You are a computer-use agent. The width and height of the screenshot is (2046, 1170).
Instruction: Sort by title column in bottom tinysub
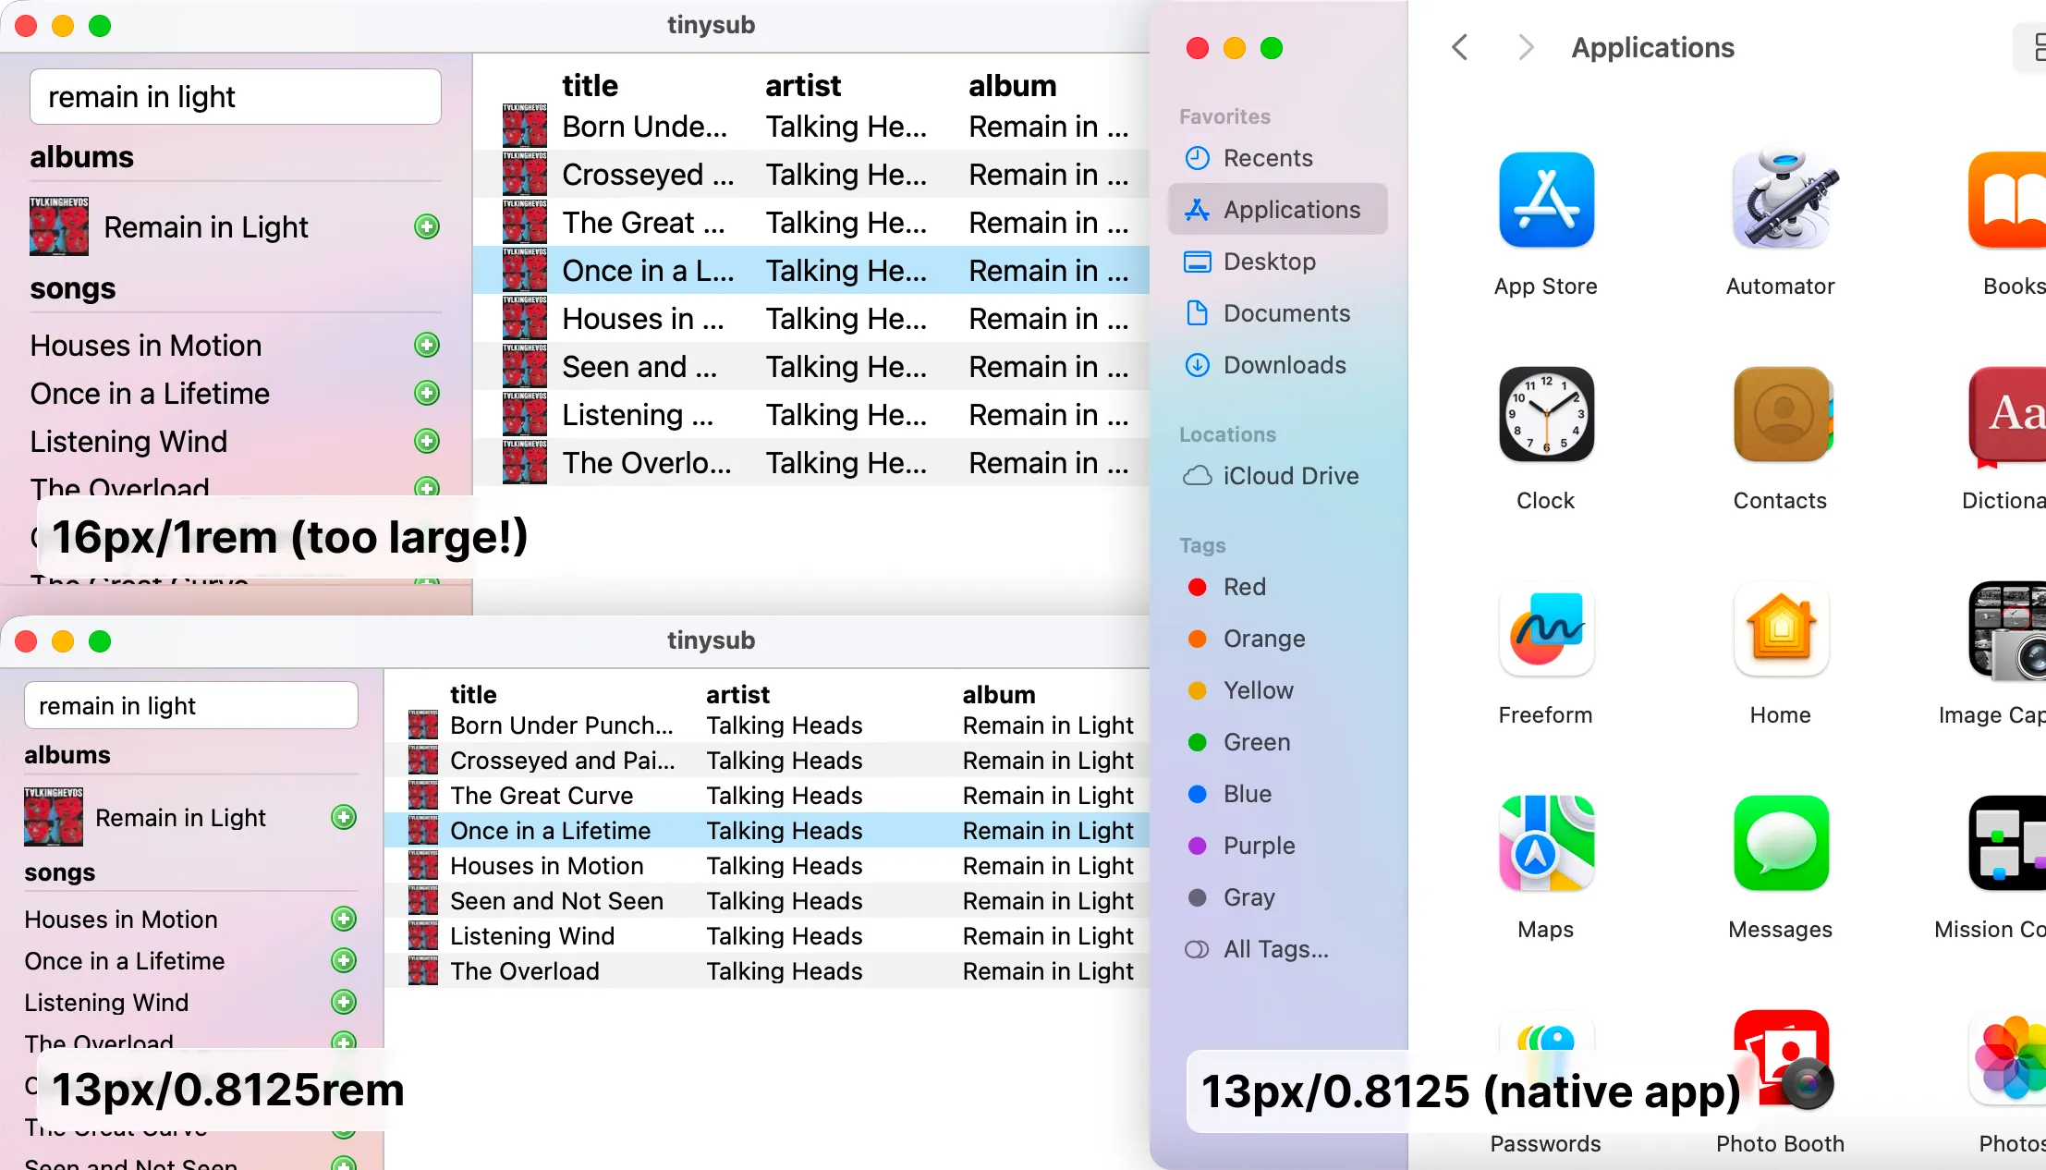pos(473,694)
